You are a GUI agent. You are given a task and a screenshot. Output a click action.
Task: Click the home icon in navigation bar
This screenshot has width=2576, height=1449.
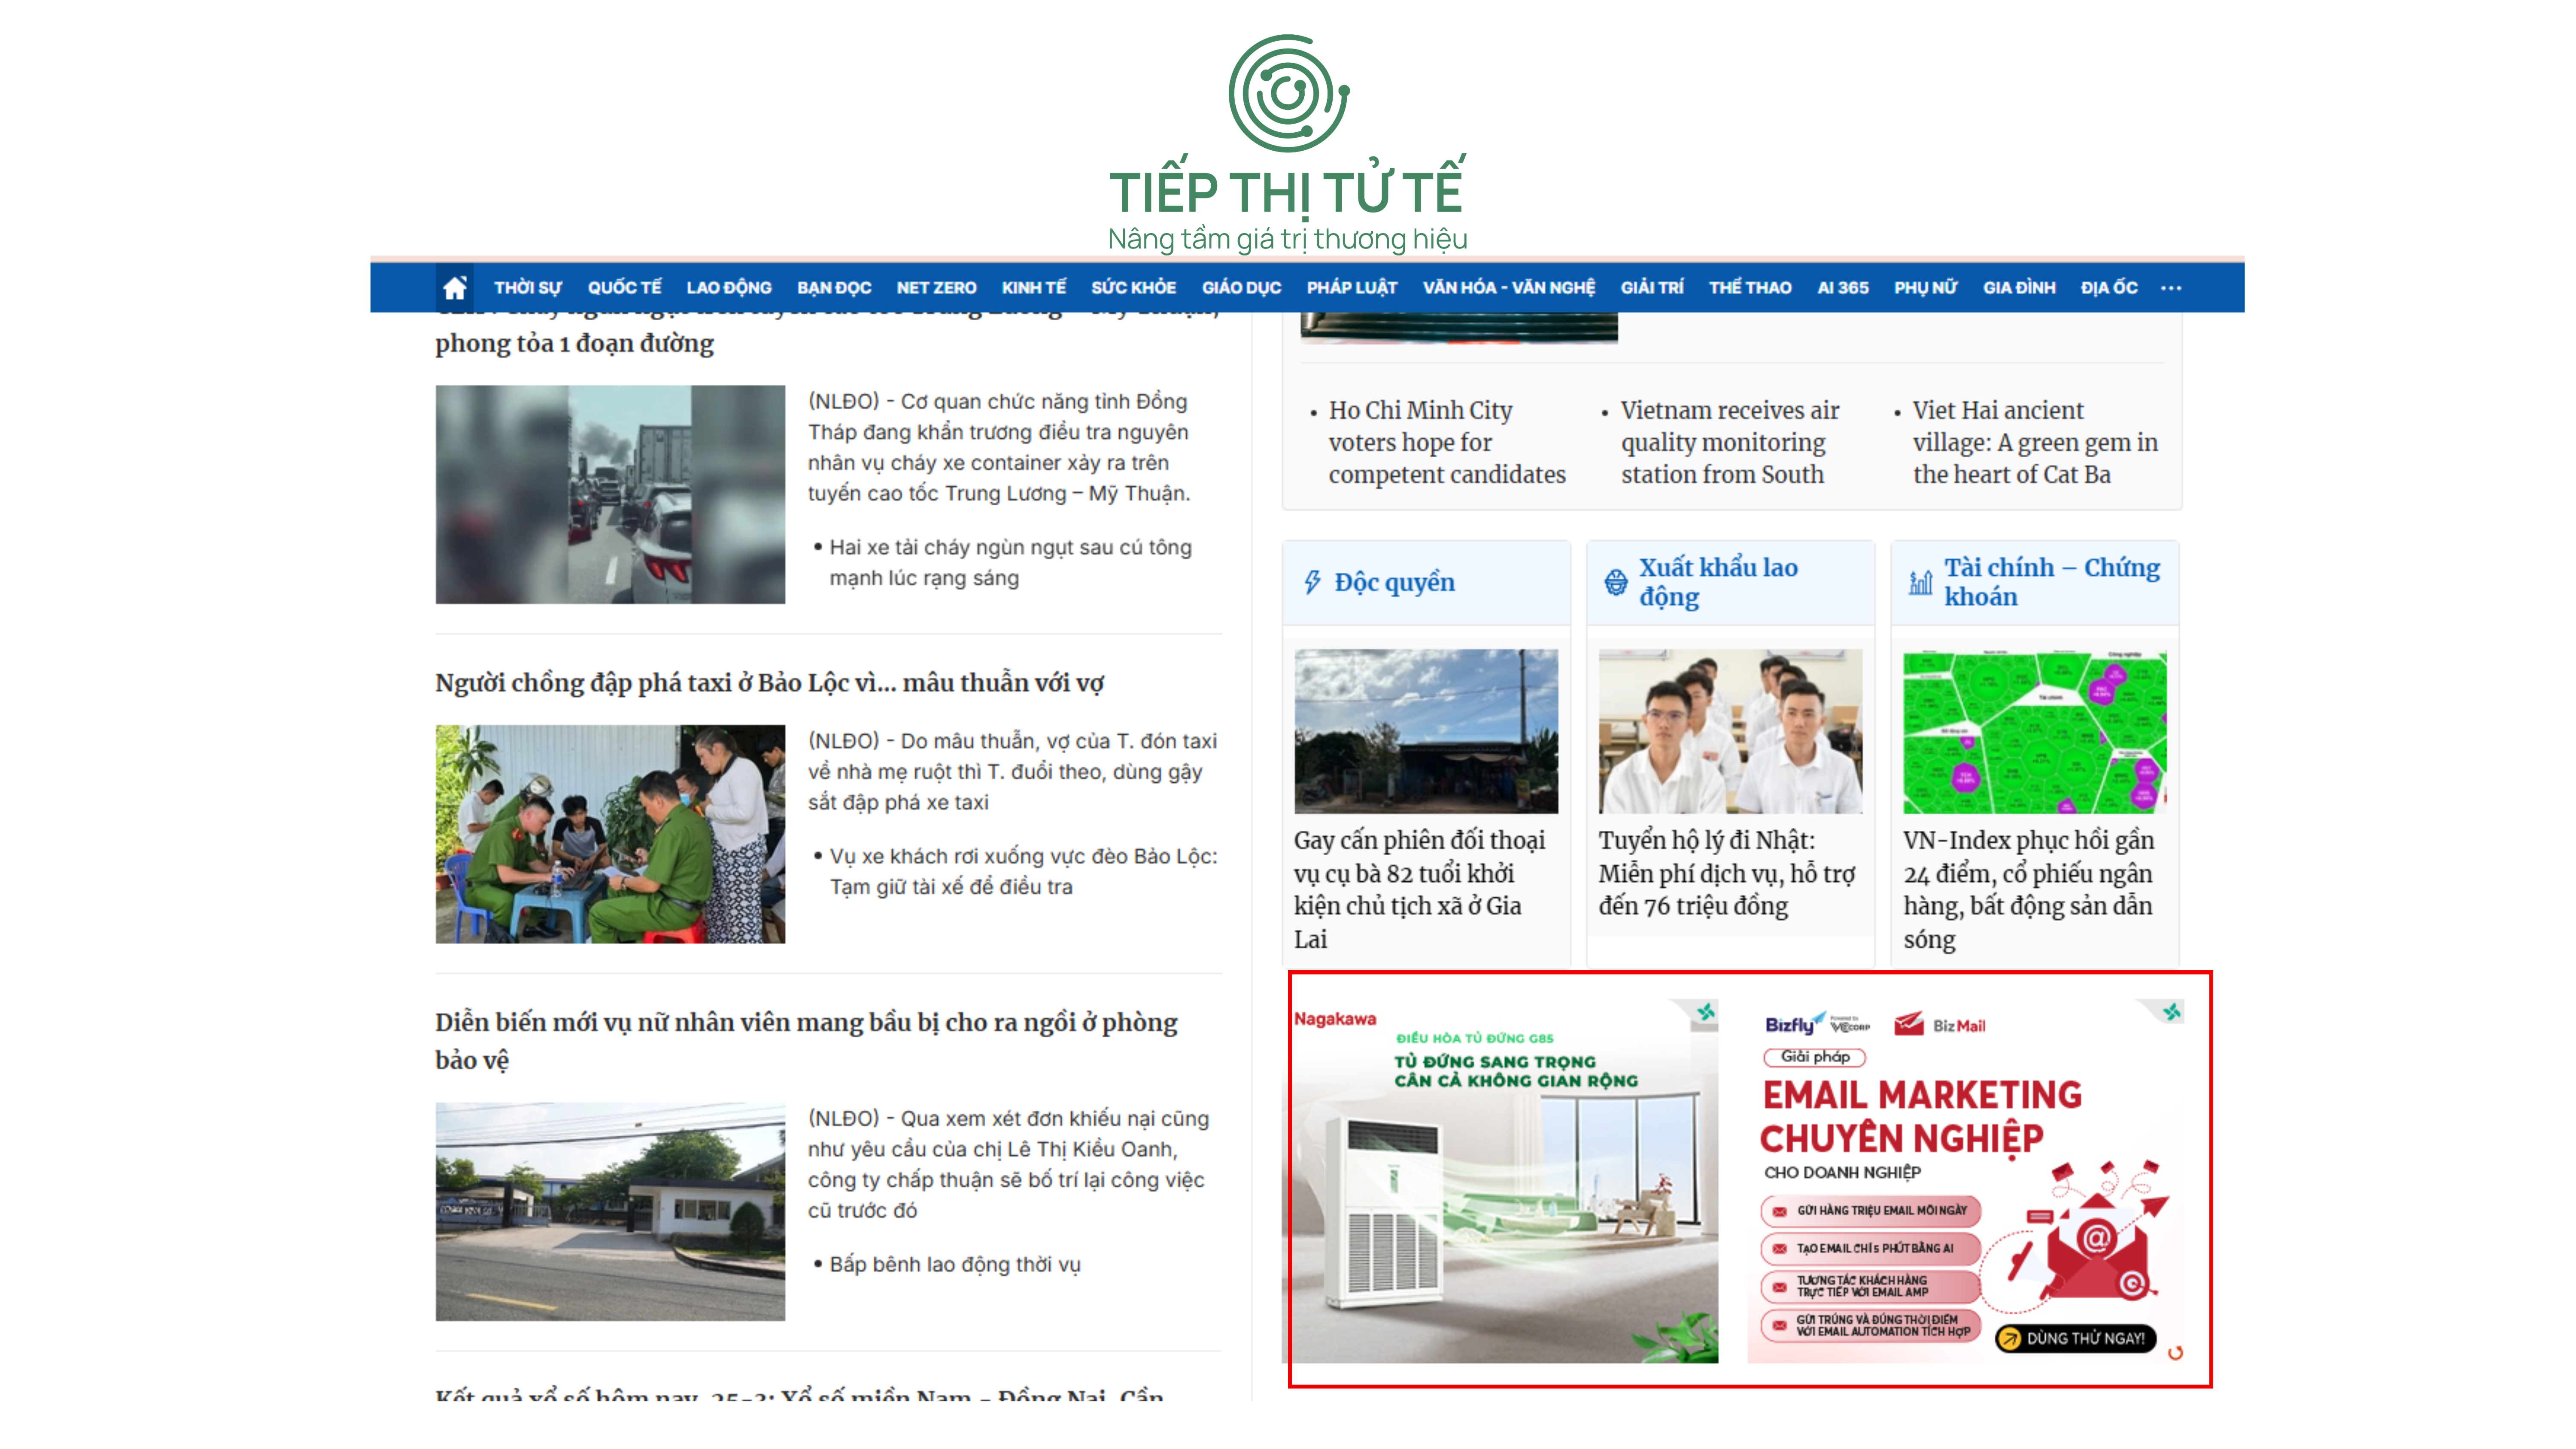[454, 288]
